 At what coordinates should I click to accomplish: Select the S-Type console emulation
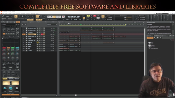[x=5, y=79]
